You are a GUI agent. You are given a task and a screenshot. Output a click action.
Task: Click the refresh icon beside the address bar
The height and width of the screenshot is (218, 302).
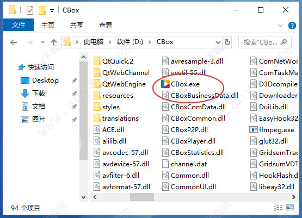click(227, 42)
